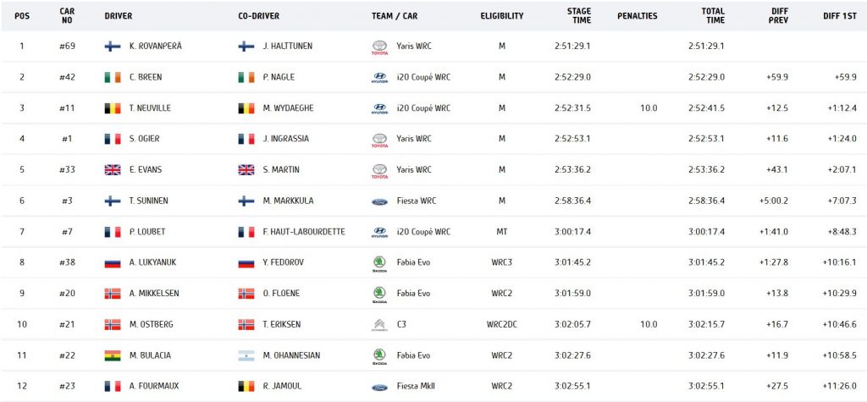The width and height of the screenshot is (867, 402).
Task: Select the ELIGIBILITY column header
Action: point(501,16)
